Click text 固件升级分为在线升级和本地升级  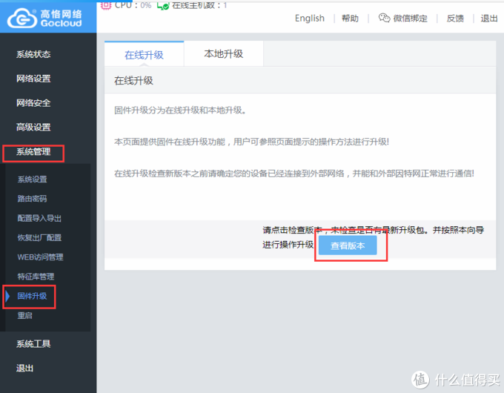pos(180,110)
